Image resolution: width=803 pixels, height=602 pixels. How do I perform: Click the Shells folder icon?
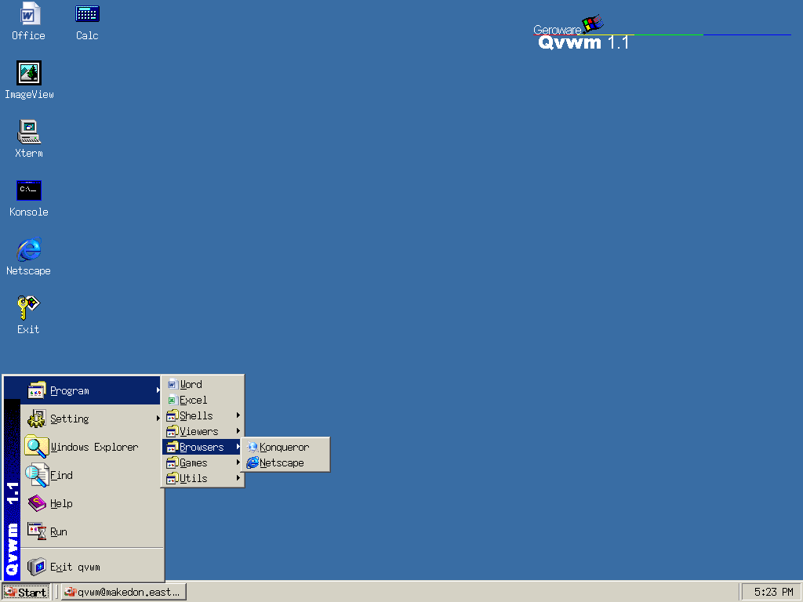[x=172, y=415]
